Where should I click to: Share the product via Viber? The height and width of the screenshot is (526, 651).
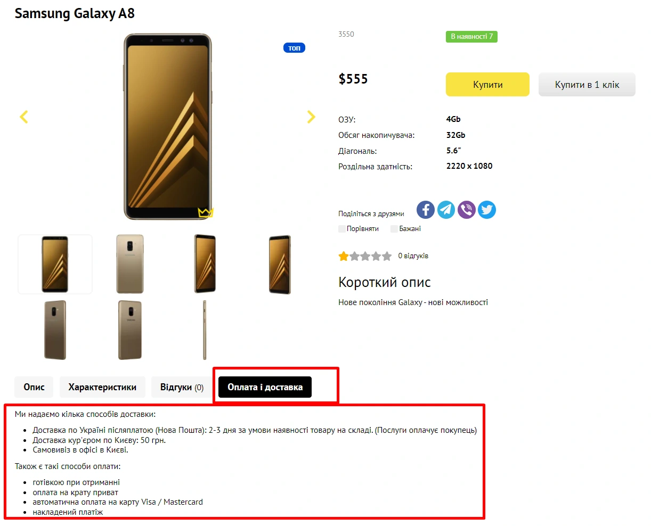tap(466, 210)
